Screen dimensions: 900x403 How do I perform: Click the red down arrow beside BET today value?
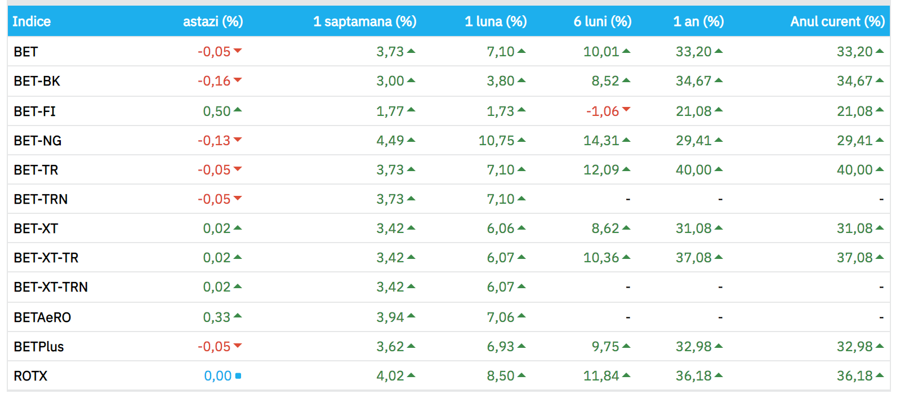tap(238, 51)
